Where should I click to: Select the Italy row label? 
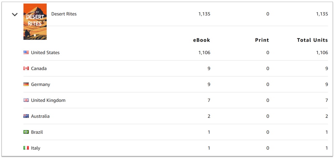tap(36, 148)
